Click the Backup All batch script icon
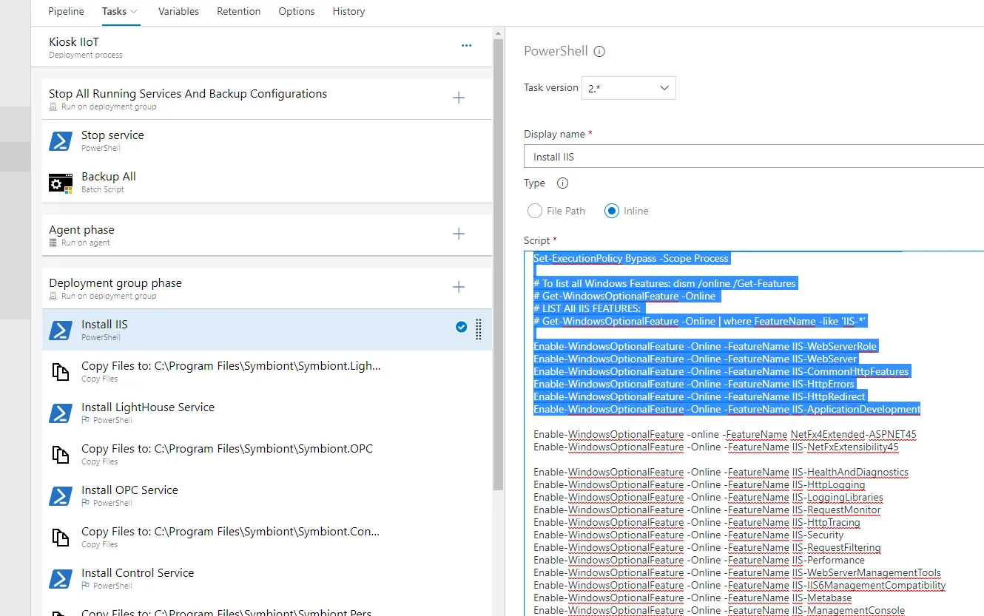 coord(61,183)
